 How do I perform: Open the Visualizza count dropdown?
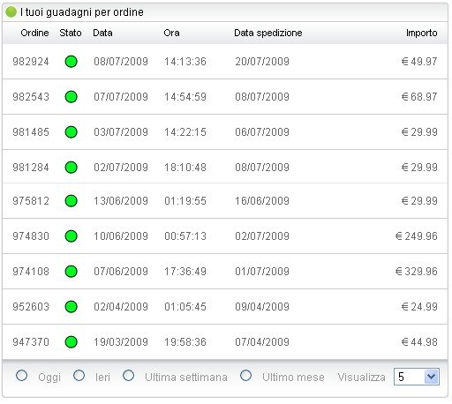pos(417,377)
